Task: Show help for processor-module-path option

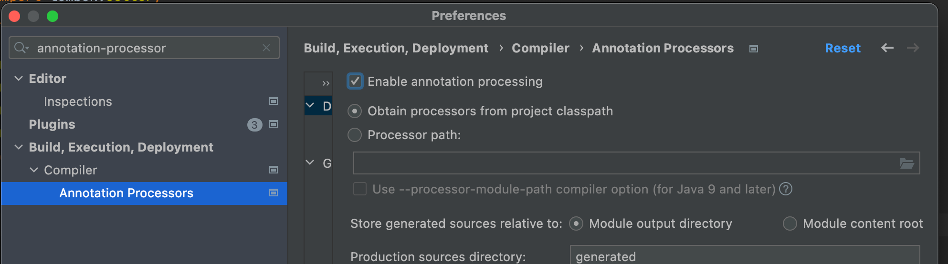Action: coord(786,189)
